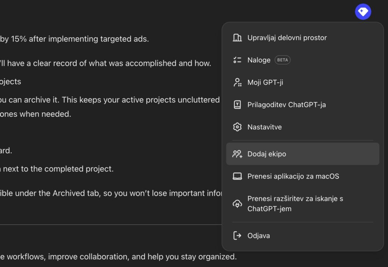The image size is (388, 267).
Task: Click the Prilagoditev ChatGPT-ja customize icon
Action: (237, 105)
